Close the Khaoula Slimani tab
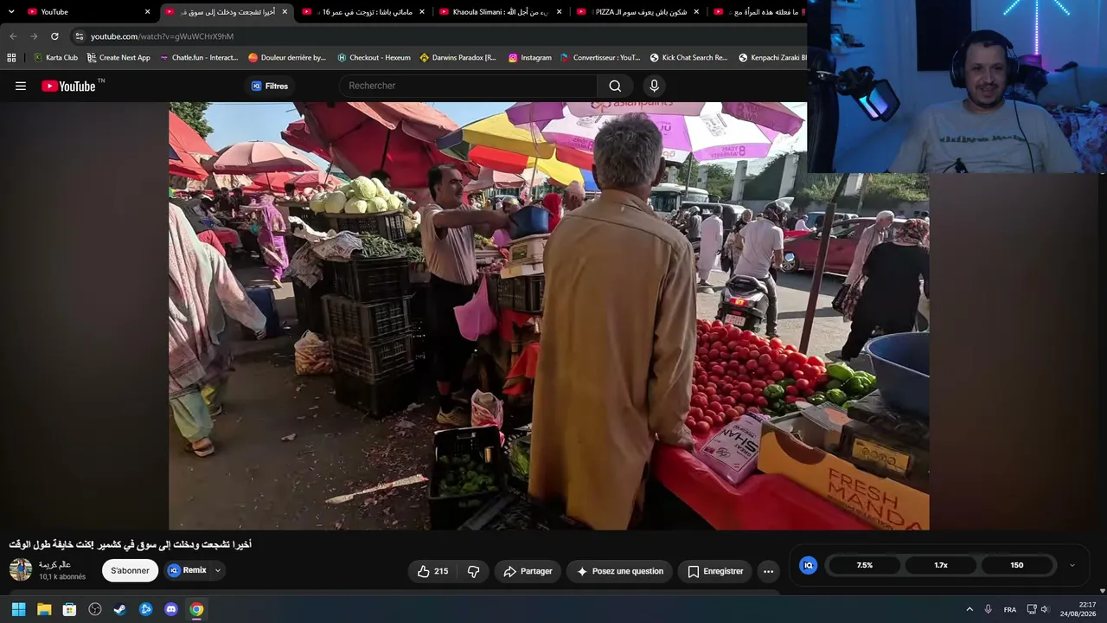The height and width of the screenshot is (623, 1107). pyautogui.click(x=559, y=12)
